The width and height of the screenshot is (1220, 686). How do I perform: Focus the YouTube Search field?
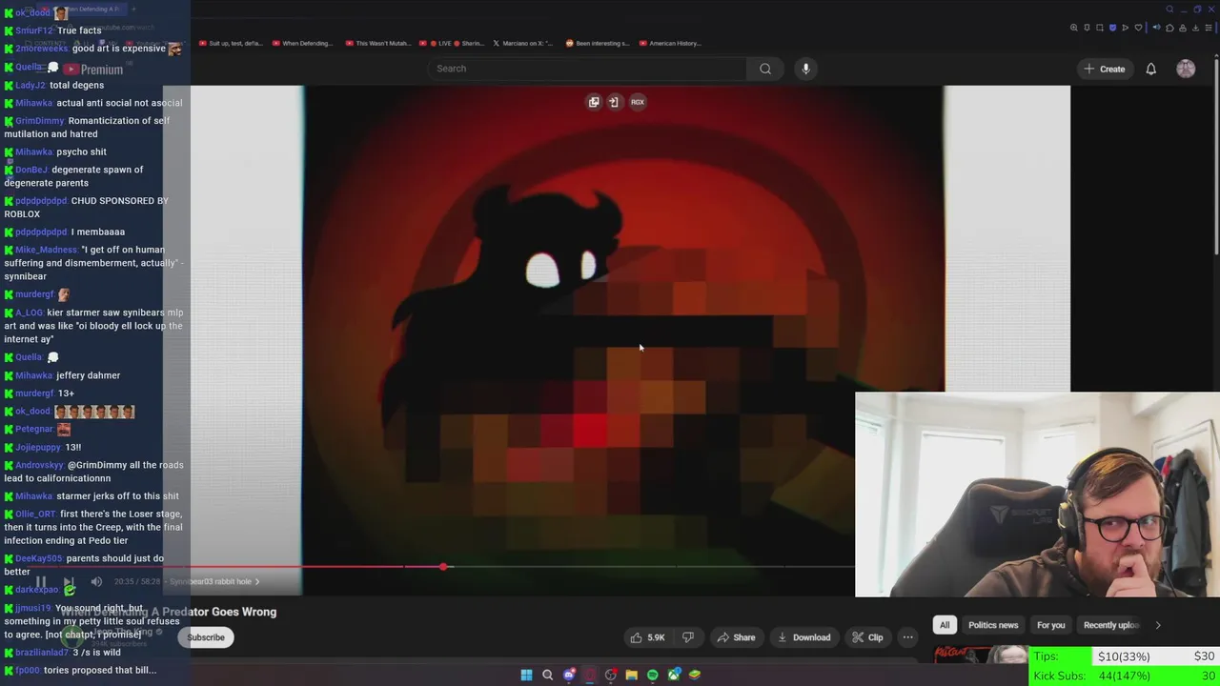[x=587, y=69]
